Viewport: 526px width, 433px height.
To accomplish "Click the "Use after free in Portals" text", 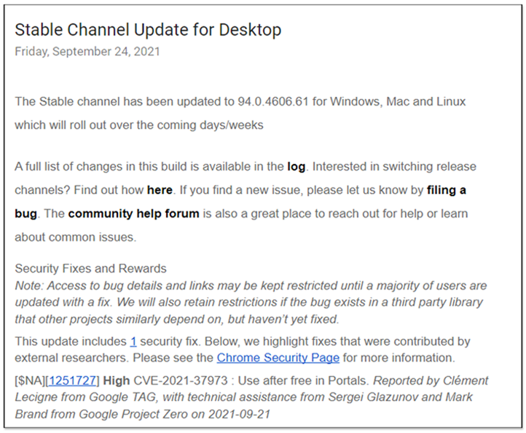I will pyautogui.click(x=303, y=381).
